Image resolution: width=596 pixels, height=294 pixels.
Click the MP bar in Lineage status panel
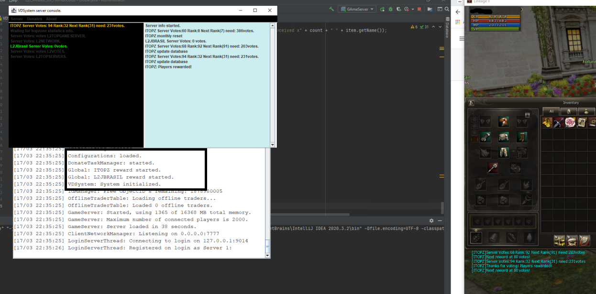pyautogui.click(x=495, y=25)
